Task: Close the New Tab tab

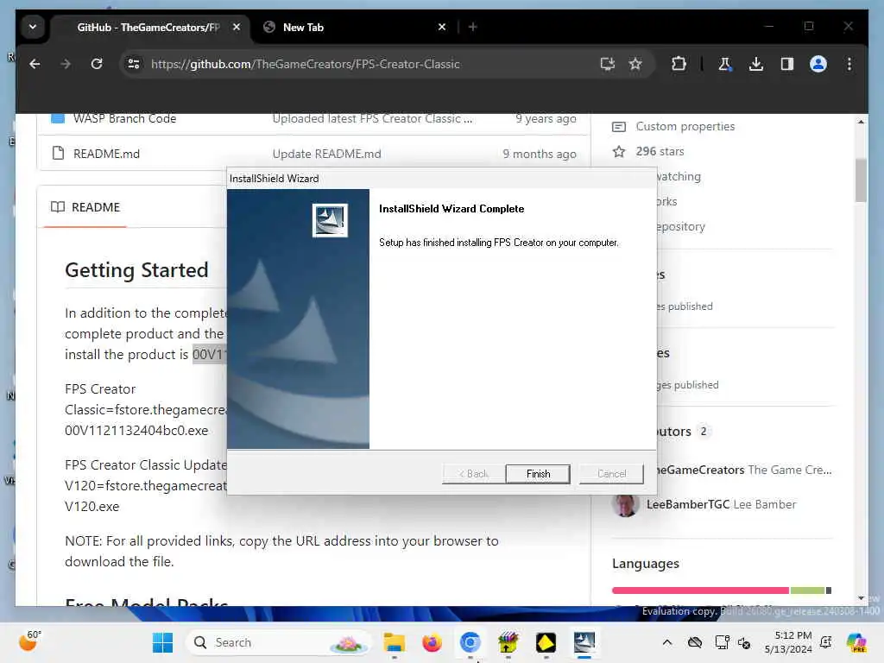Action: tap(442, 27)
